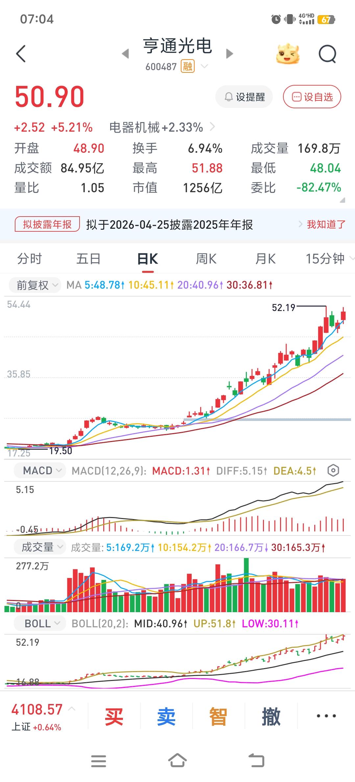Tap Android back navigation icon
This screenshot has width=355, height=782.
(256, 760)
